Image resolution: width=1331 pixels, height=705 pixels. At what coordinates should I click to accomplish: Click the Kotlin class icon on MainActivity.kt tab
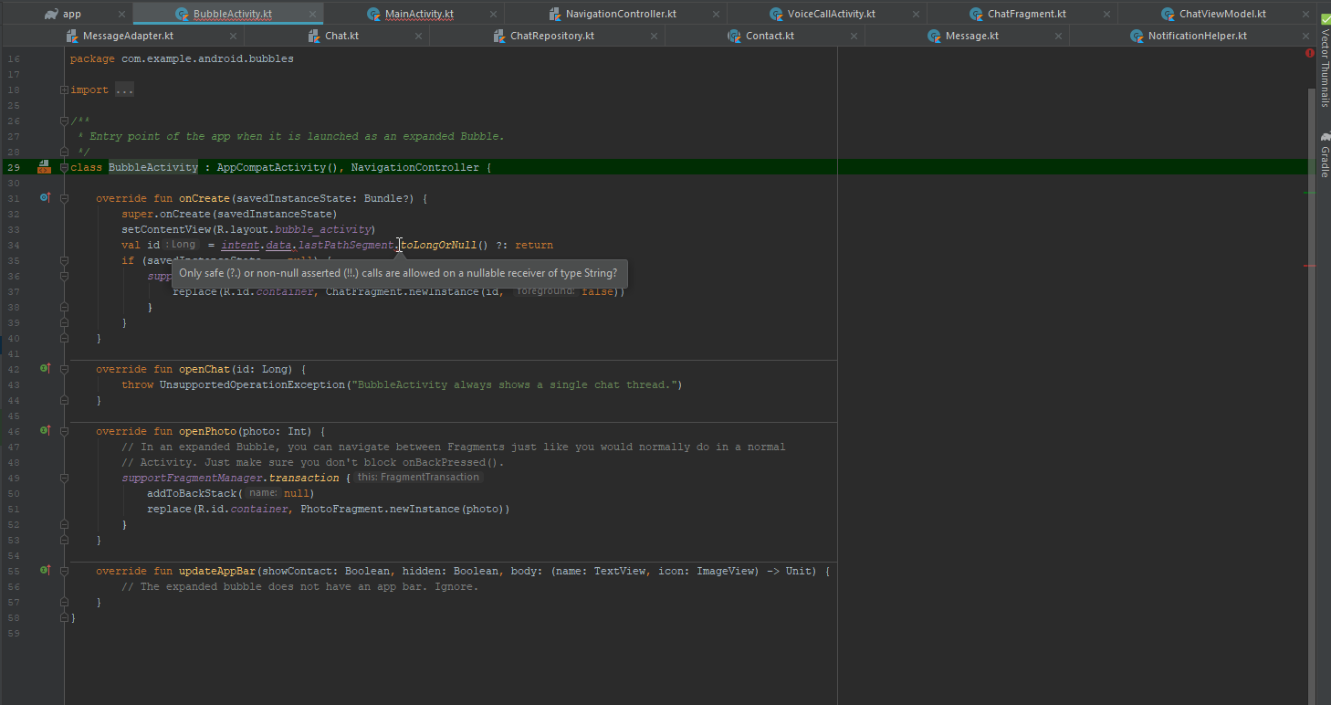click(373, 14)
